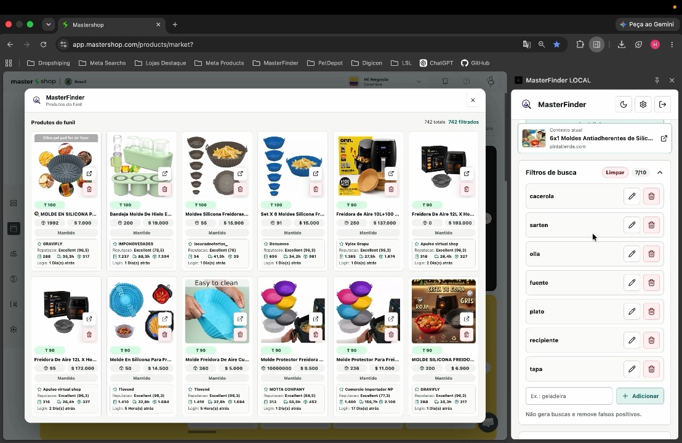
Task: Clear filters with Limpar button
Action: tap(615, 173)
